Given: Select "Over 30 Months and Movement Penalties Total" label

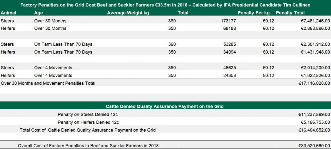Looking at the screenshot, I should click(48, 83).
